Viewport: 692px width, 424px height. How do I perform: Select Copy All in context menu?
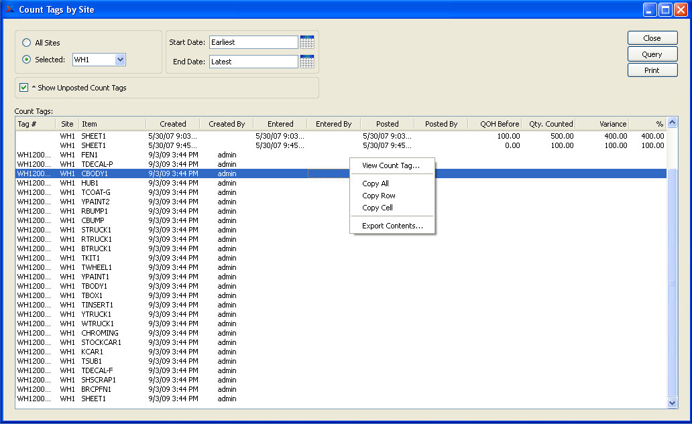(x=376, y=184)
